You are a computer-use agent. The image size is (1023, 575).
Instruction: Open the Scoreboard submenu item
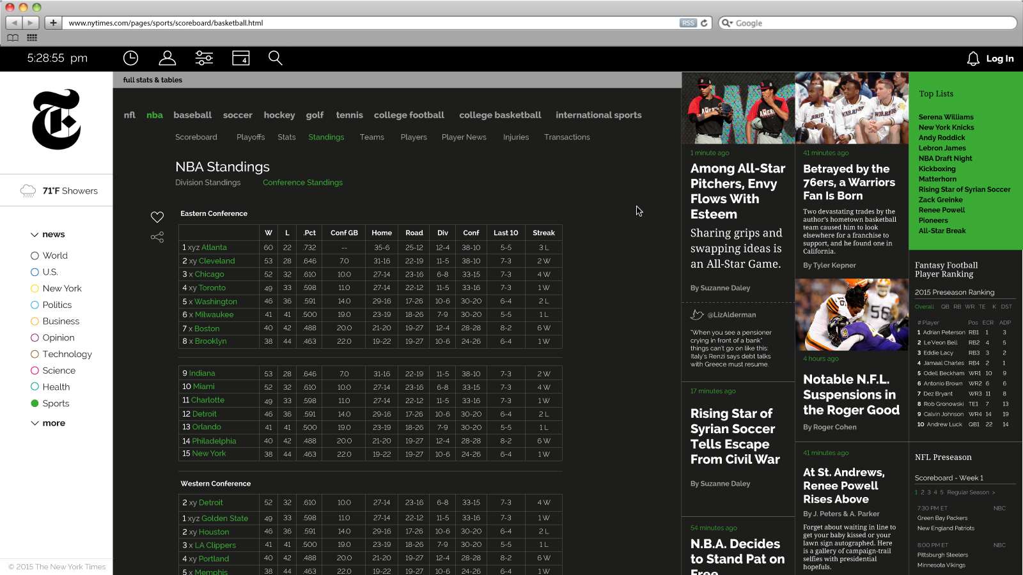tap(196, 137)
